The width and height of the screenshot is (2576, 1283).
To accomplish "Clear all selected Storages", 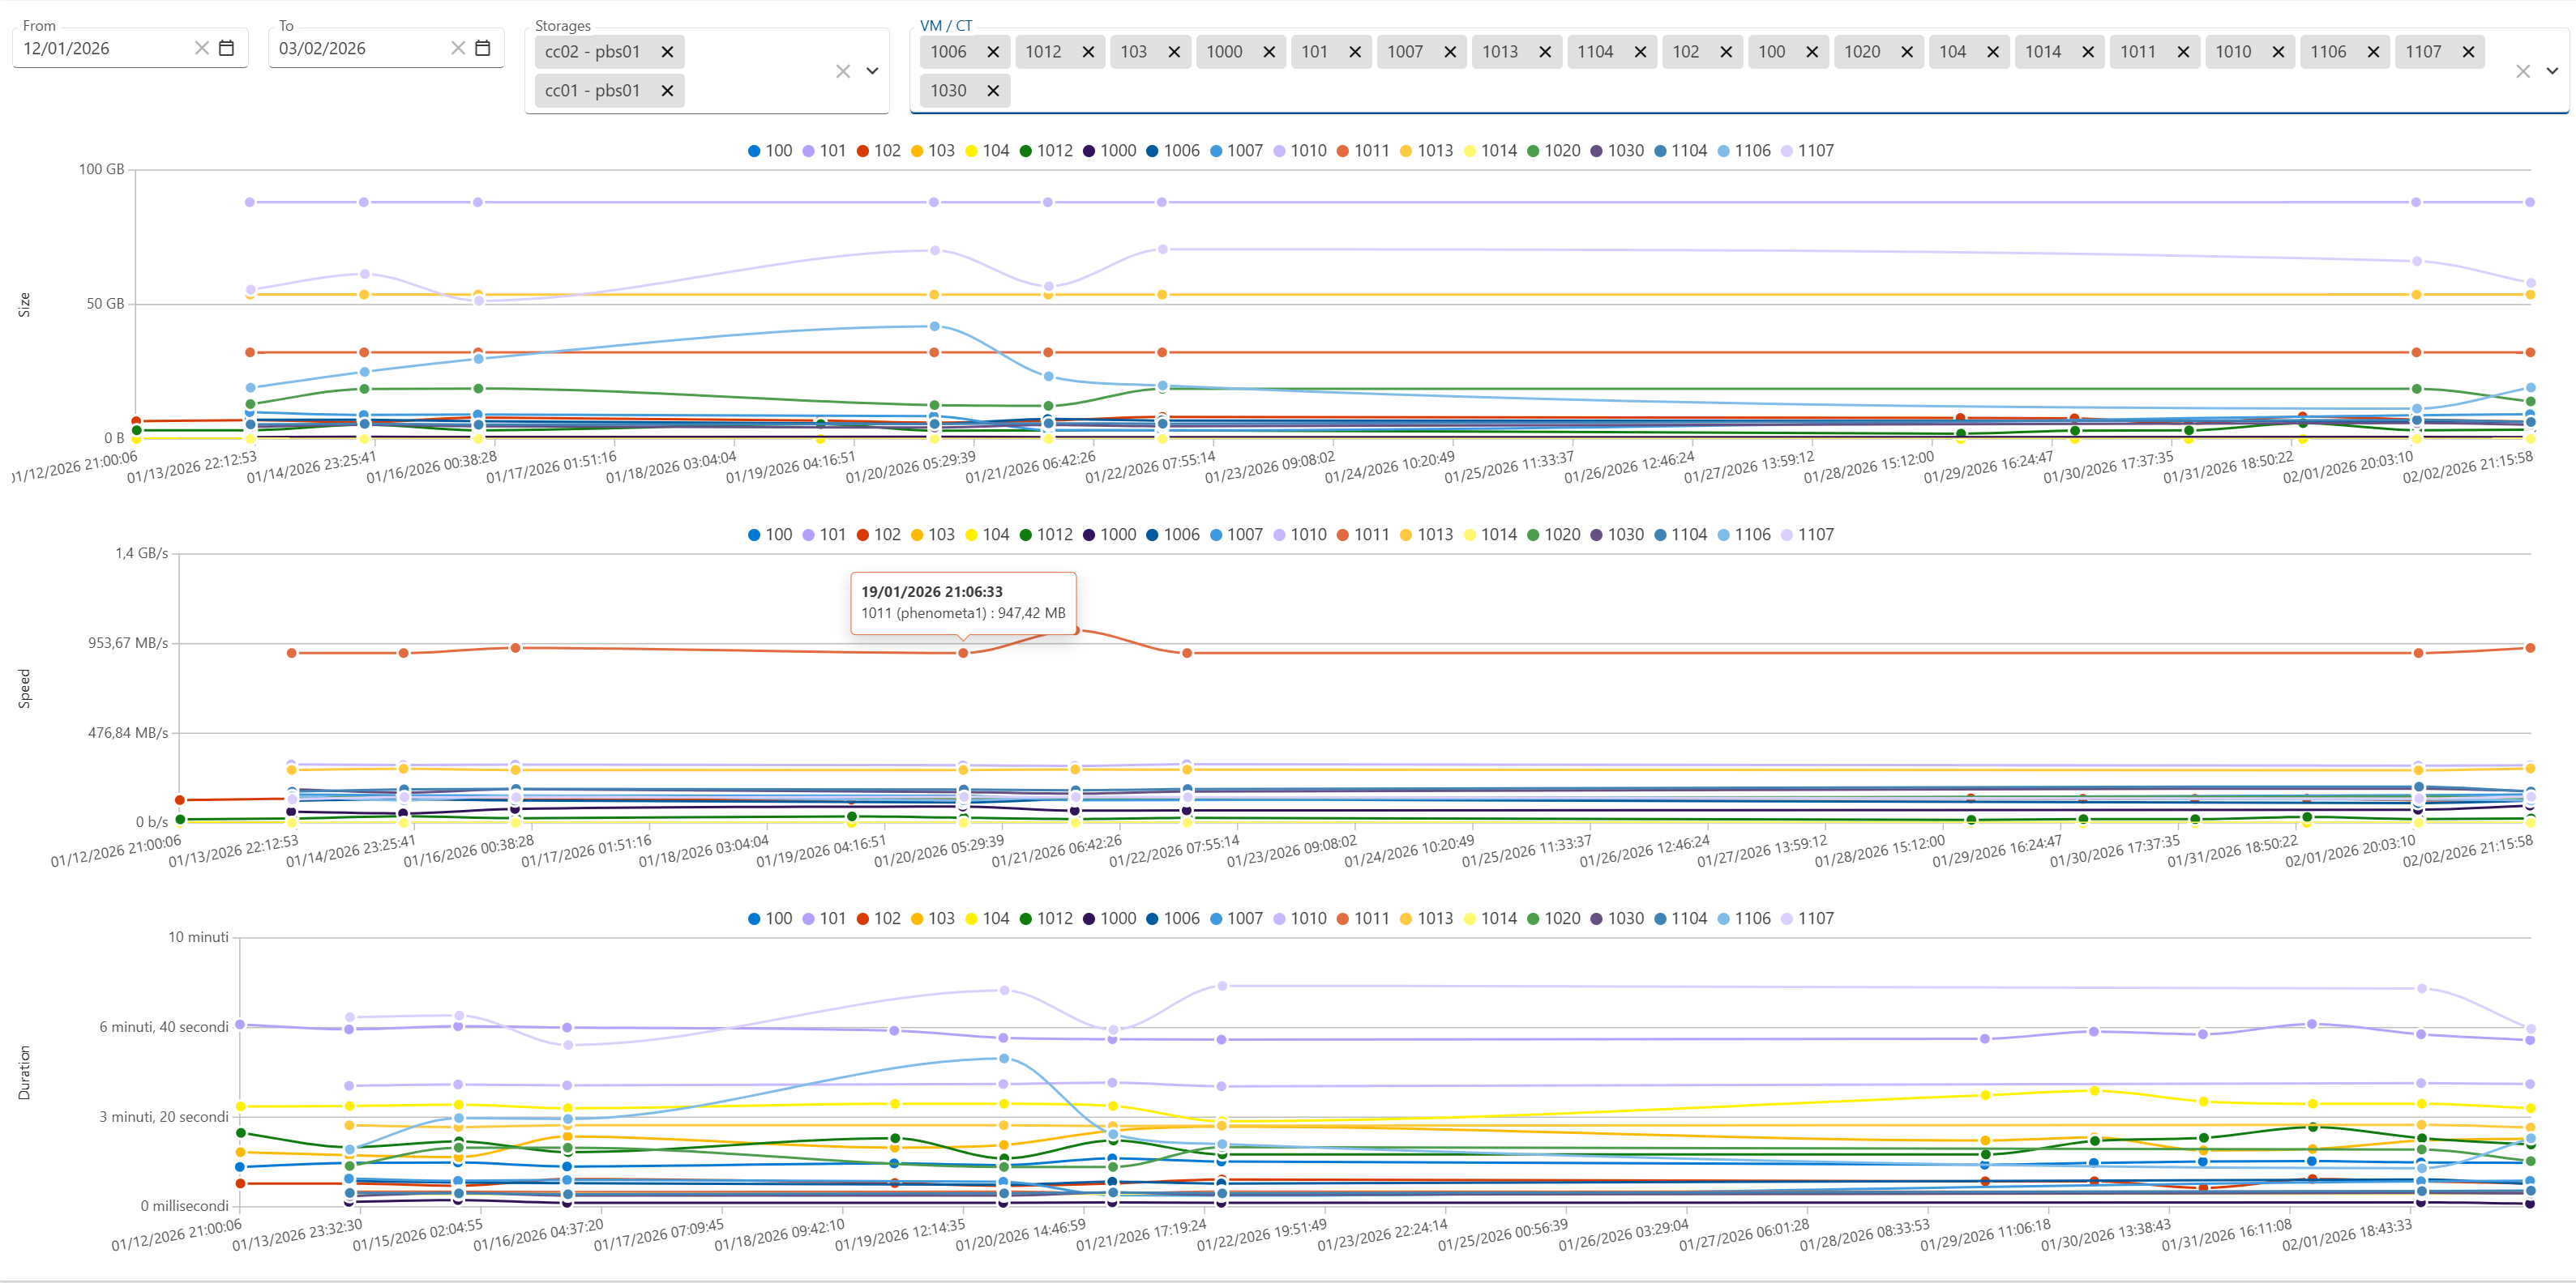I will pos(841,70).
